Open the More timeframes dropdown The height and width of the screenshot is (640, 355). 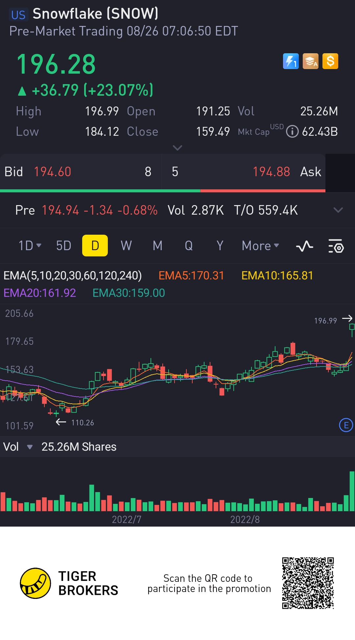(x=260, y=246)
